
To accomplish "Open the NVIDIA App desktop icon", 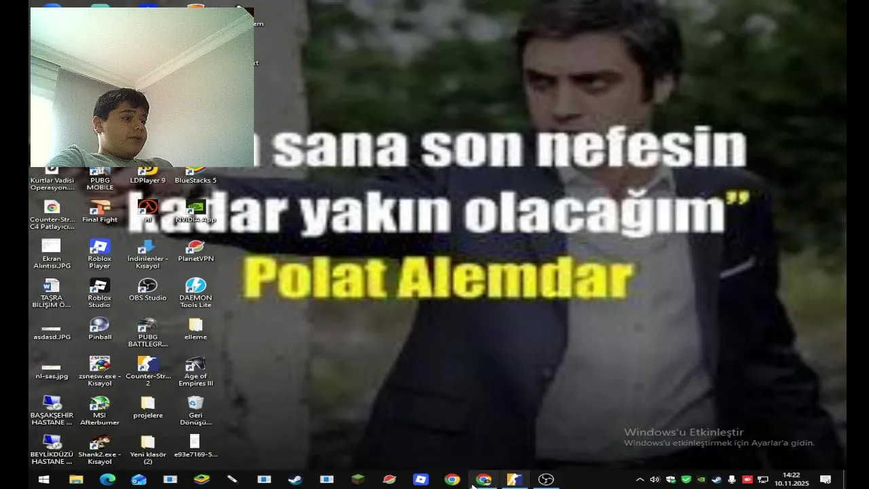I will click(196, 211).
